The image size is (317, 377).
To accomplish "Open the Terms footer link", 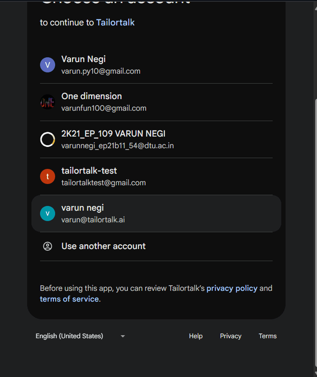I will (x=267, y=336).
